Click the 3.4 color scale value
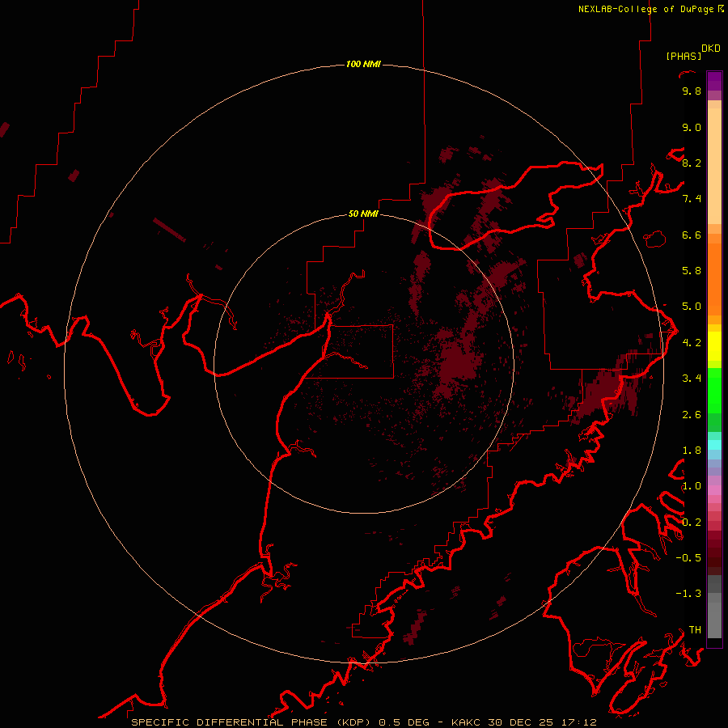728x728 pixels. (692, 378)
